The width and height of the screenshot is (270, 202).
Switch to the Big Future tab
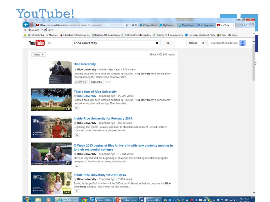point(168,25)
